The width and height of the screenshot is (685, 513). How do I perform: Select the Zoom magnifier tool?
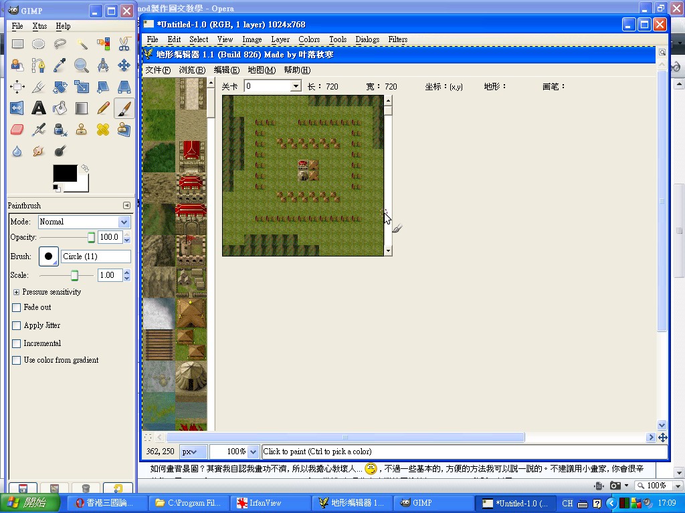81,65
